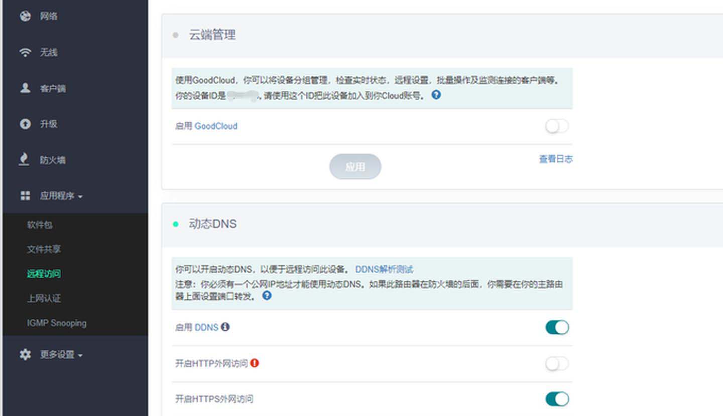The height and width of the screenshot is (416, 723).
Task: Enable the GoodCloud toggle switch
Action: click(x=557, y=126)
